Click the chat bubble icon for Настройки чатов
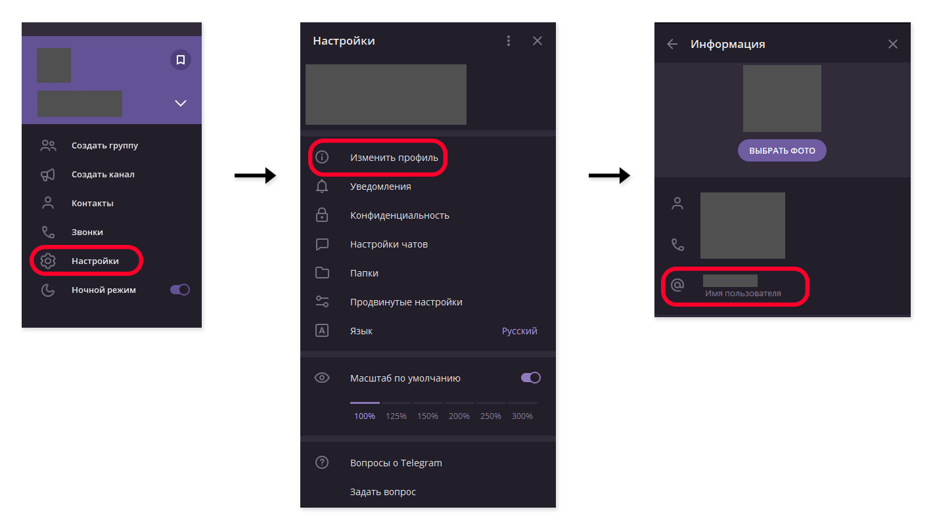The image size is (937, 528). click(322, 244)
